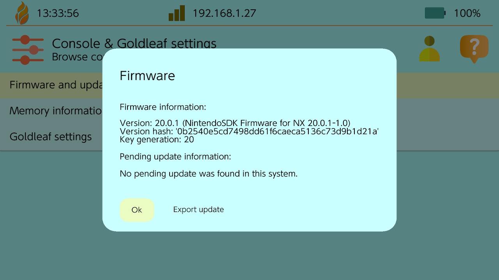The width and height of the screenshot is (499, 280).
Task: Click the battery status icon
Action: click(x=435, y=13)
